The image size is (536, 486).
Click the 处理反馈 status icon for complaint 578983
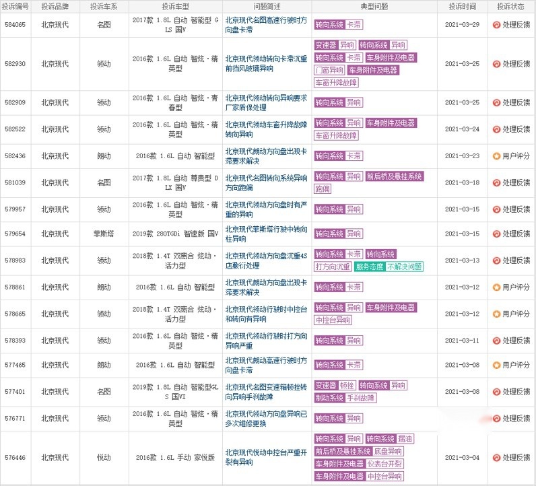coord(496,261)
